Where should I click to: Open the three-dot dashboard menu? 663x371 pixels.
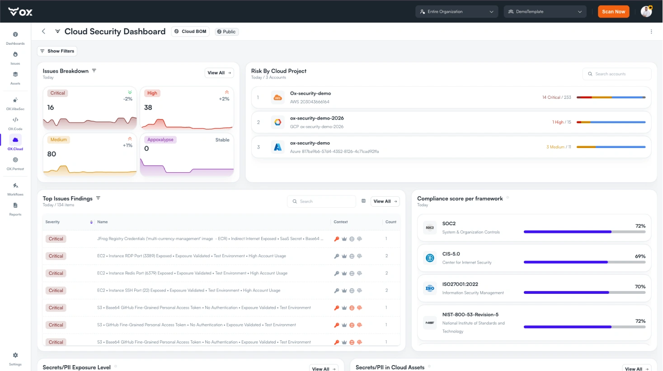tap(651, 32)
